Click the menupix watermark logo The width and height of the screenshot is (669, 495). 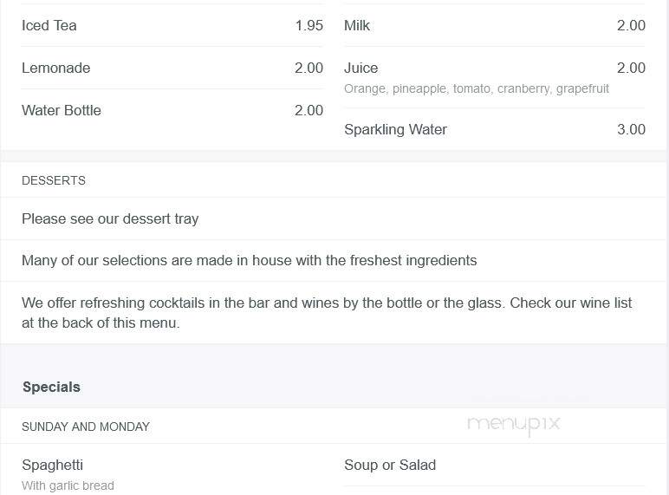tap(514, 425)
